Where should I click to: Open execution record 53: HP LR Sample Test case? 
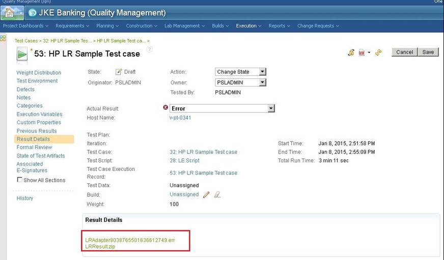(x=203, y=173)
